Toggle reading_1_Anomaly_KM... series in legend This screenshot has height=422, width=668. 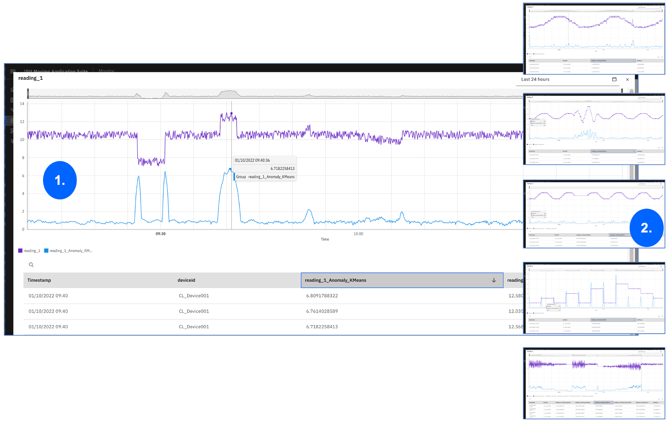point(68,251)
